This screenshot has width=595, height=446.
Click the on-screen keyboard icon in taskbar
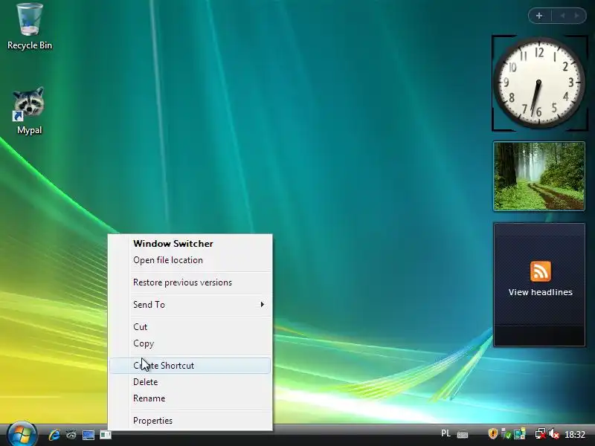click(x=462, y=435)
